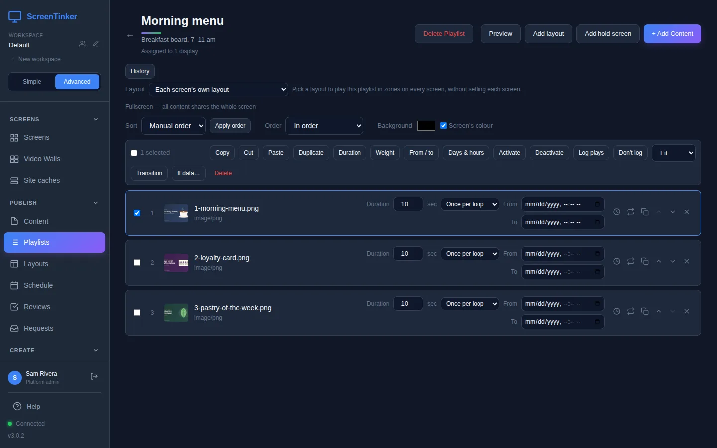Image resolution: width=717 pixels, height=448 pixels.
Task: Open 'Once per loop' dropdown for 1-morning-menu.png
Action: click(x=470, y=204)
